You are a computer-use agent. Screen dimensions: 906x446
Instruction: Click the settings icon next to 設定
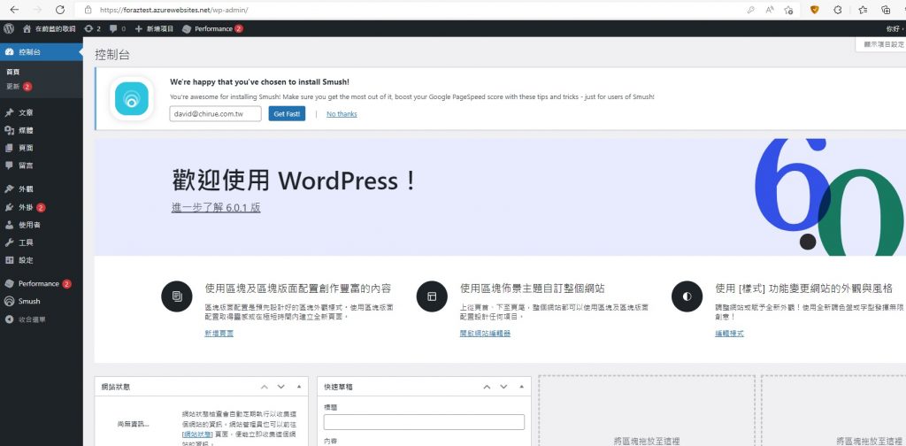coord(9,260)
